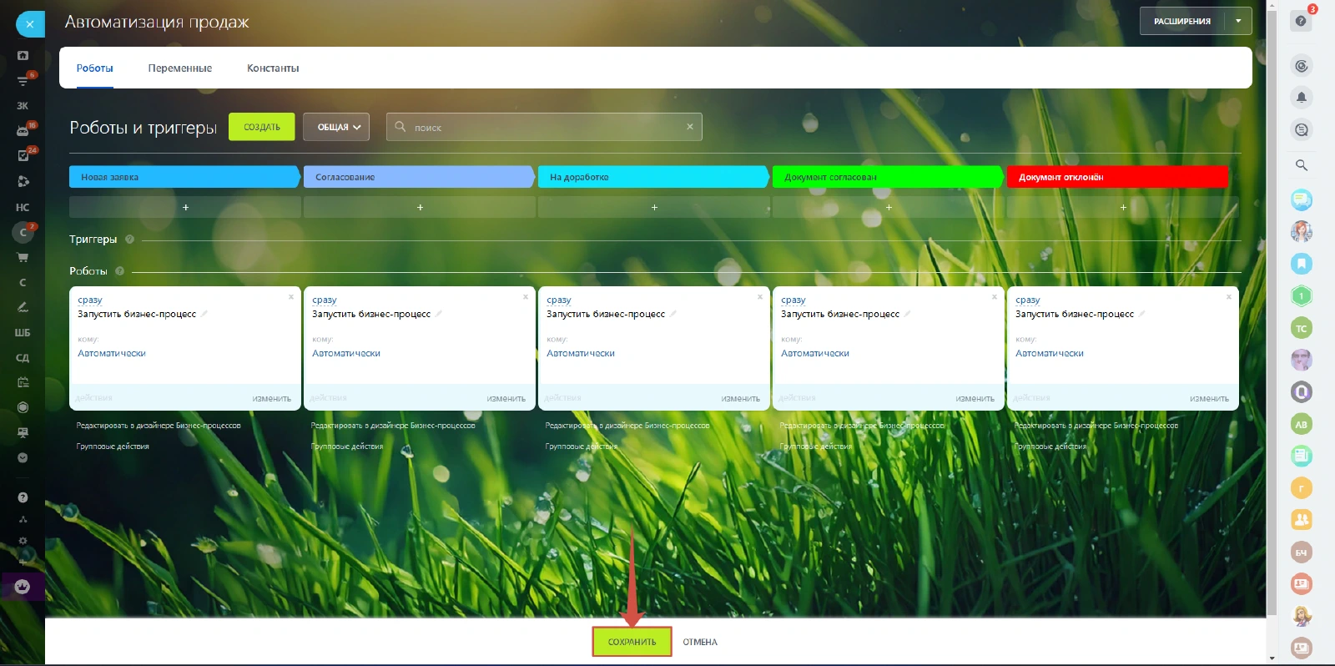
Task: Remove the robot in Новая заявка column
Action: tap(291, 297)
